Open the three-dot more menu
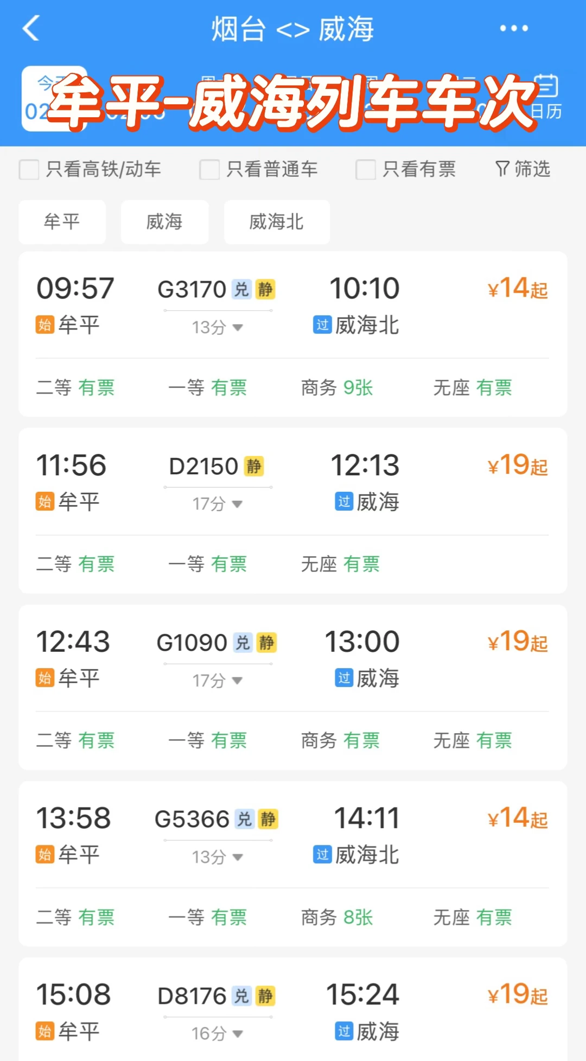 click(513, 28)
